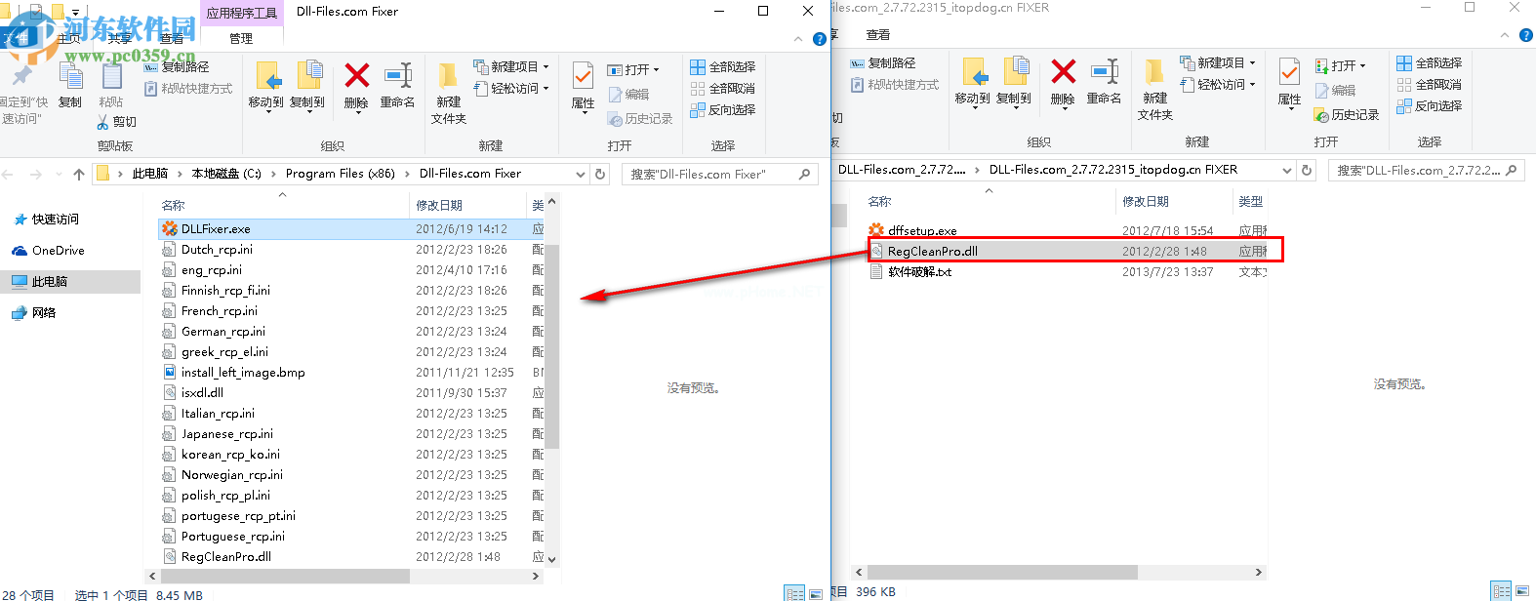Open Manage tab in left window
This screenshot has height=601, width=1536.
pyautogui.click(x=241, y=39)
